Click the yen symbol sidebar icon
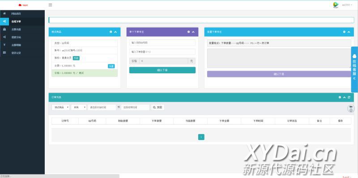This screenshot has width=358, height=178. (x=4, y=45)
